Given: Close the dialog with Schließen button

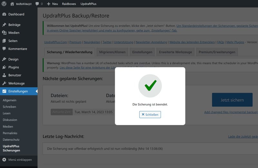Looking at the screenshot, I should tap(150, 114).
